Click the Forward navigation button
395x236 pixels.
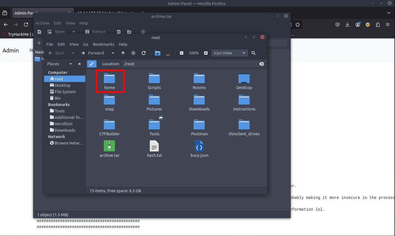[93, 53]
